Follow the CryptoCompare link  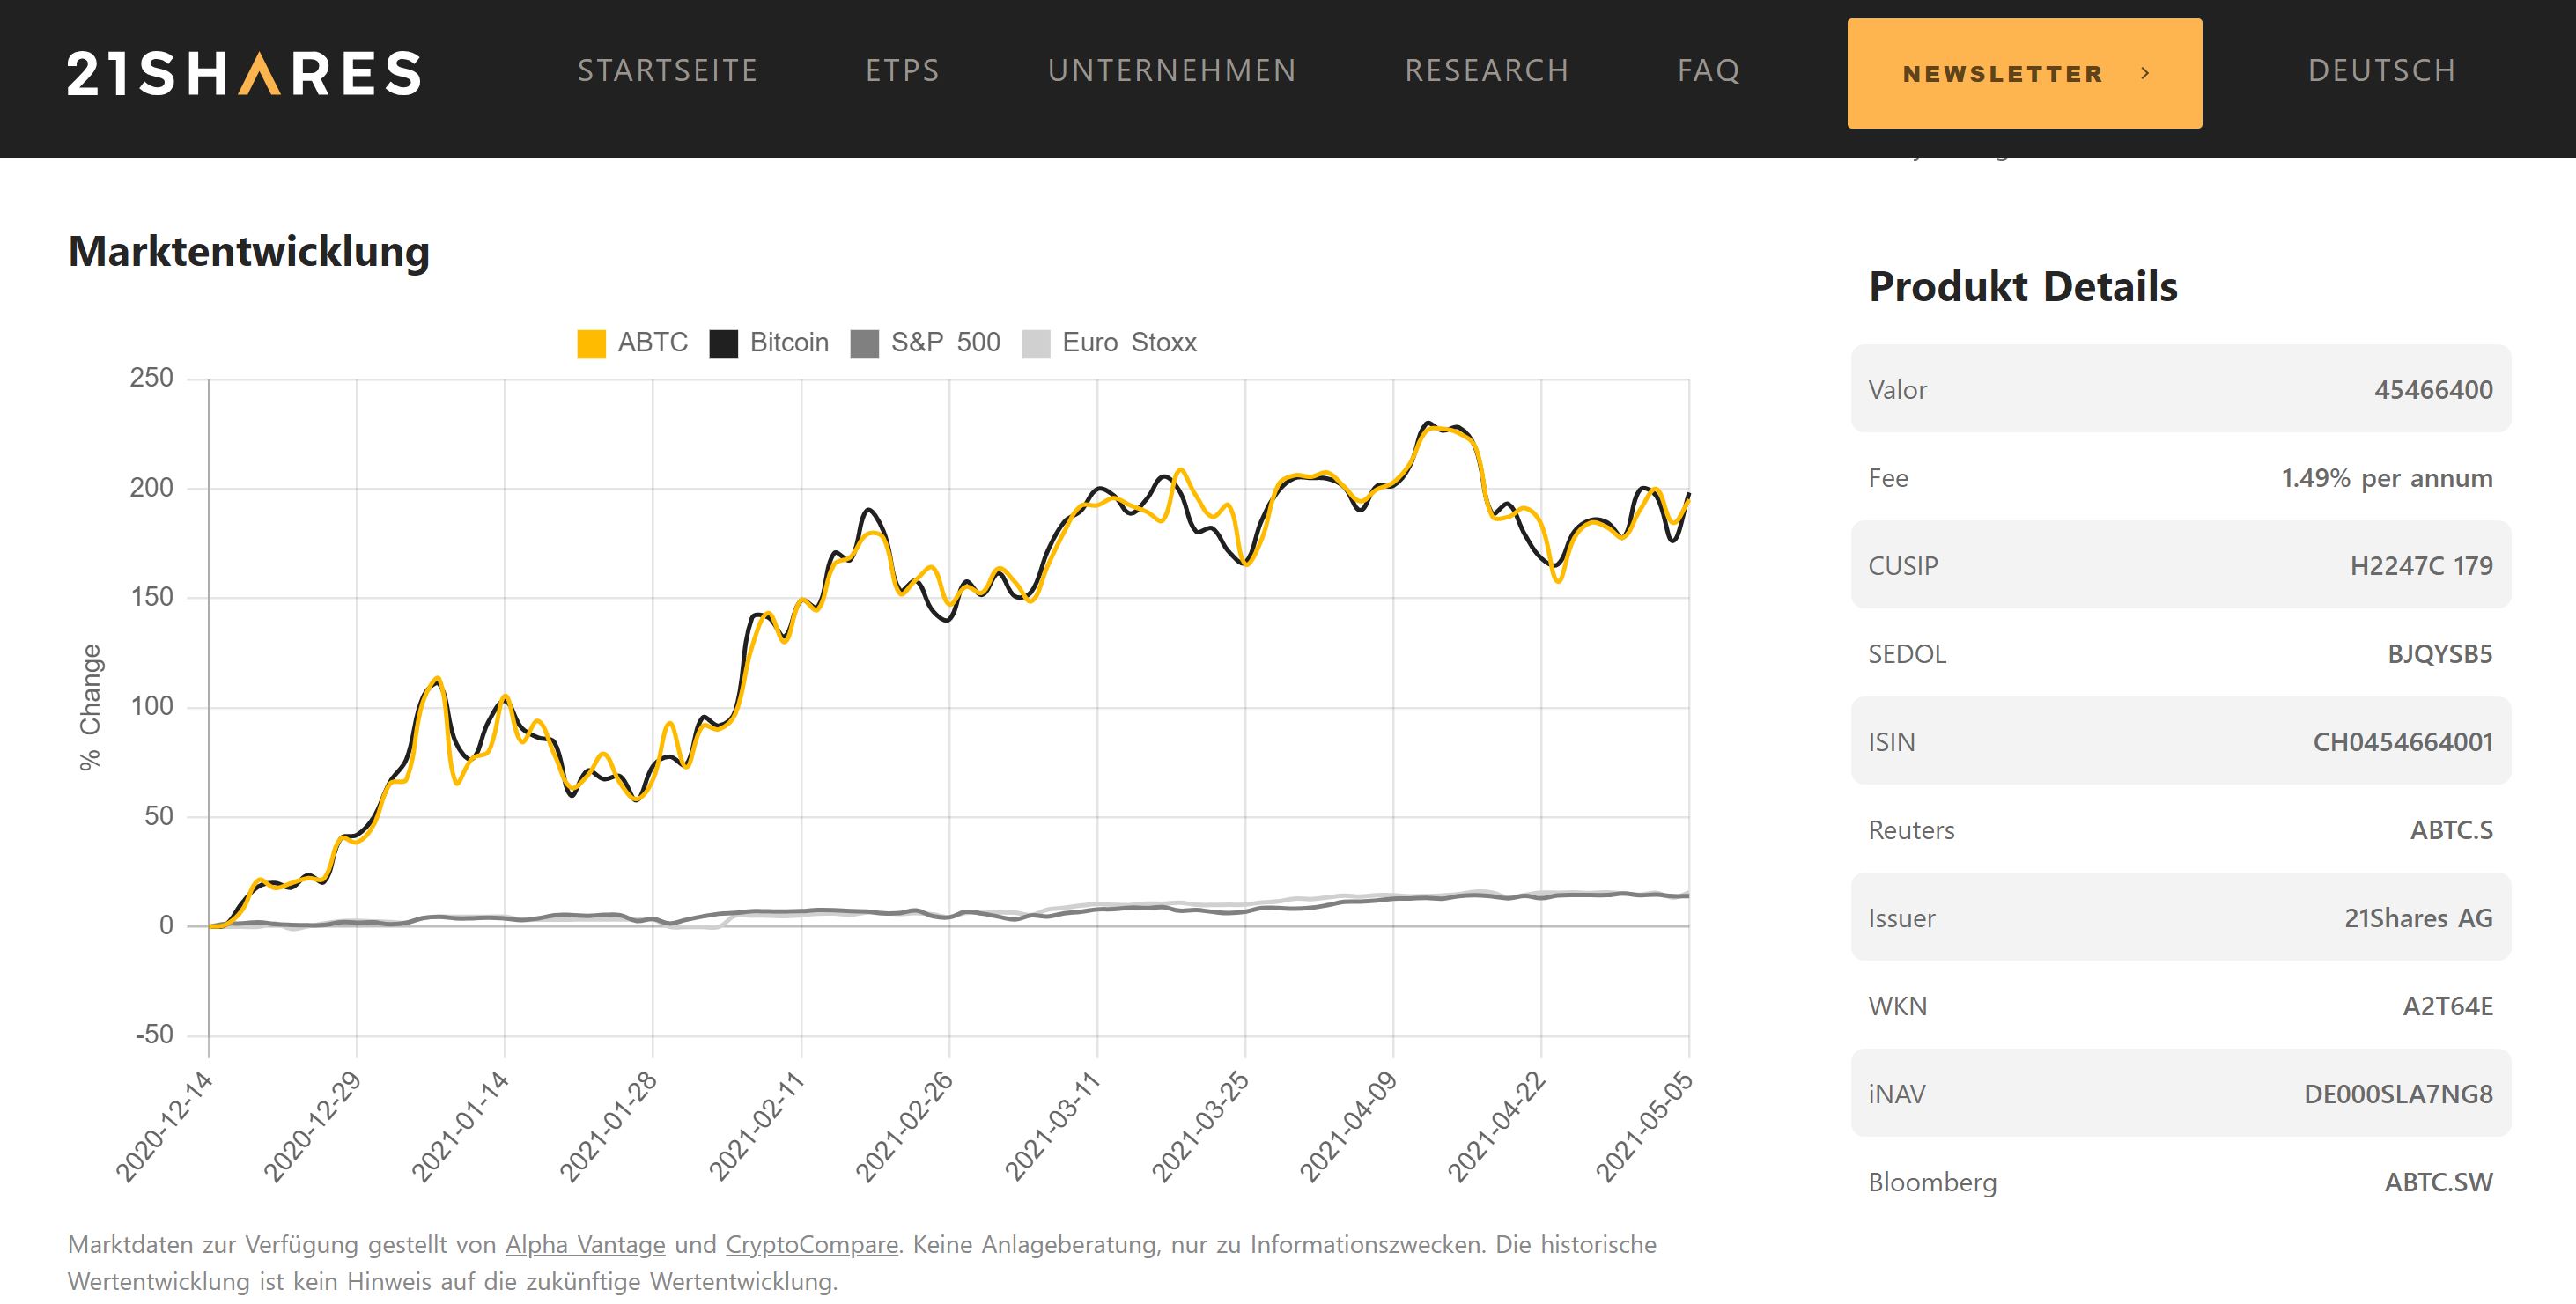coord(811,1244)
